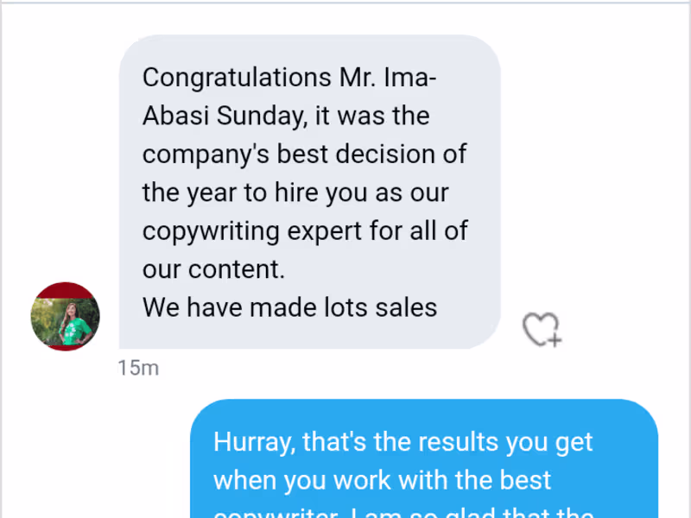The image size is (691, 518).
Task: Click the heart-plus reaction icon
Action: tap(542, 329)
